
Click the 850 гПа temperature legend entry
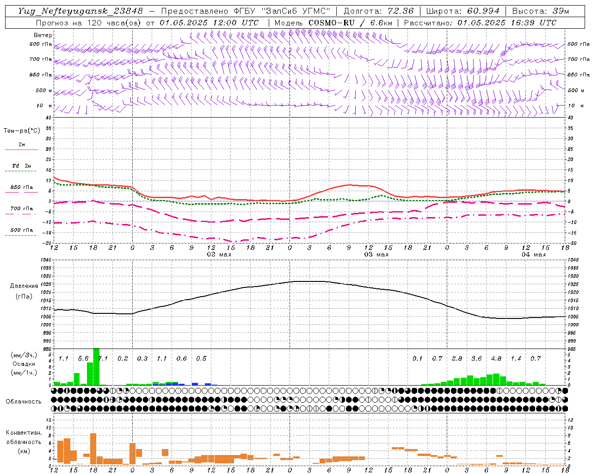click(x=22, y=187)
